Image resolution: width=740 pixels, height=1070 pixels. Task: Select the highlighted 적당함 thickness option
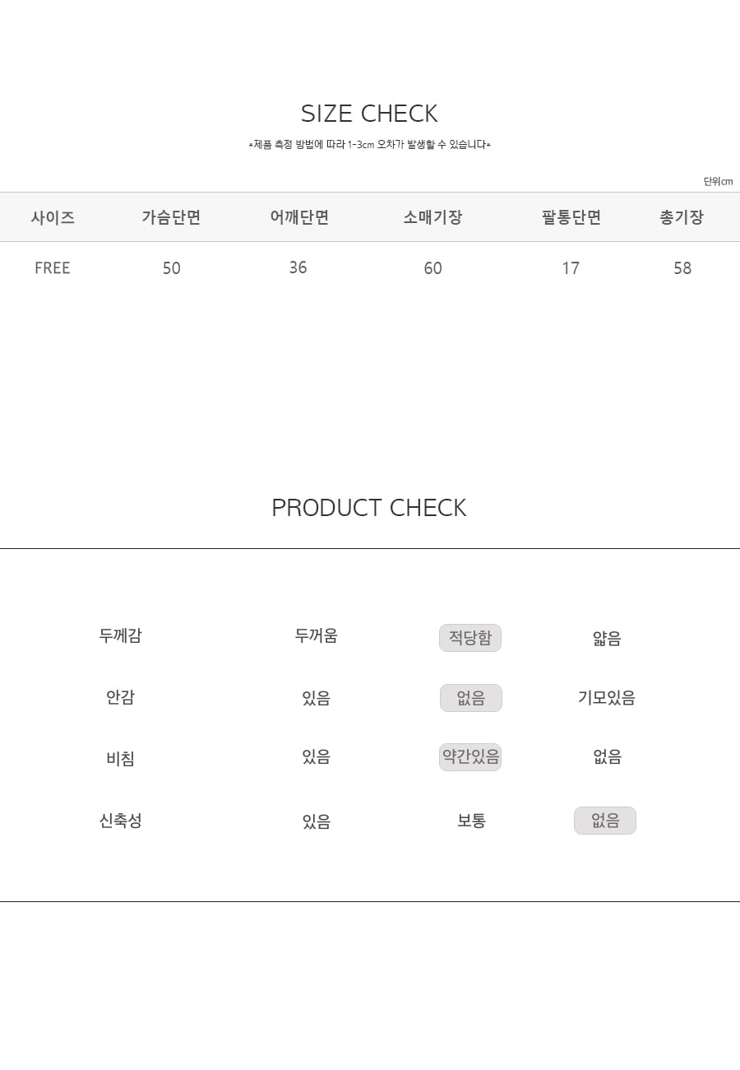click(470, 638)
